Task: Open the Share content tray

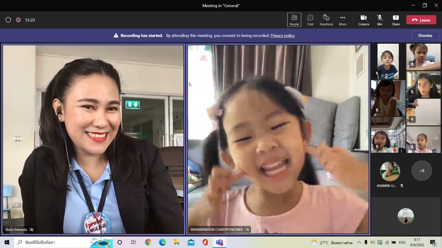Action: [396, 20]
